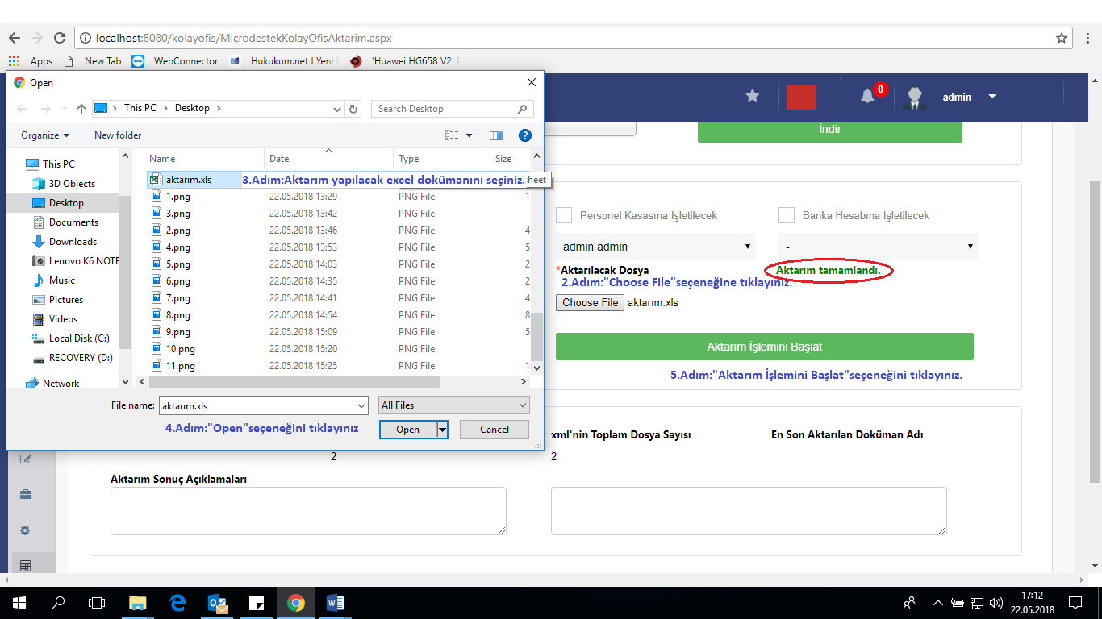The width and height of the screenshot is (1102, 619).
Task: Click the preview pane icon in dialog toolbar
Action: (496, 135)
